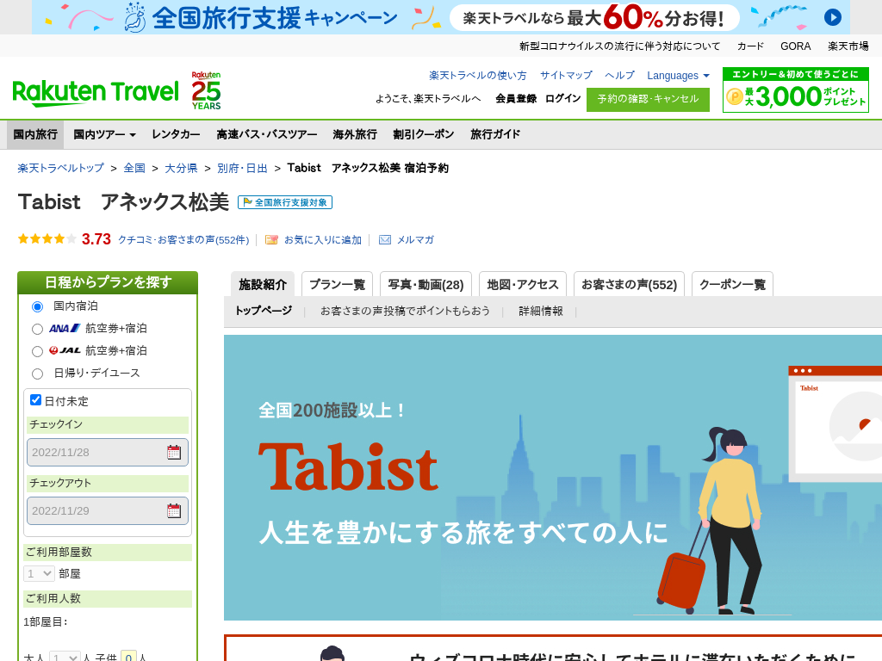Screen dimensions: 882x661
Task: Open the check-out calendar icon
Action: [x=174, y=510]
